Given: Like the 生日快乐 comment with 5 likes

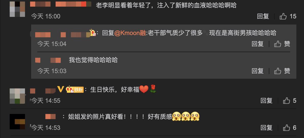Looking at the screenshot, I should pos(290,100).
